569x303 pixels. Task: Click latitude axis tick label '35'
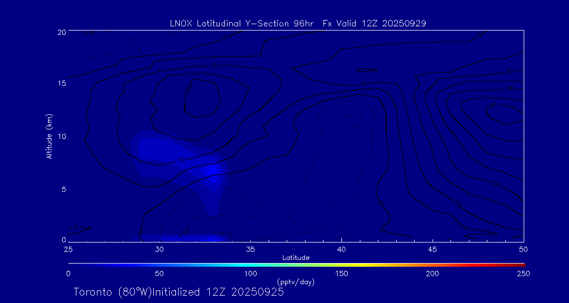click(x=250, y=248)
